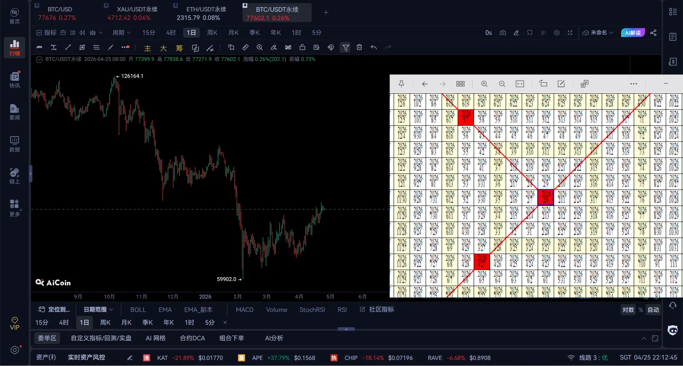Viewport: 683px width, 366px height.
Task: Click the red 2026 2/6 cell in image
Action: (x=546, y=197)
